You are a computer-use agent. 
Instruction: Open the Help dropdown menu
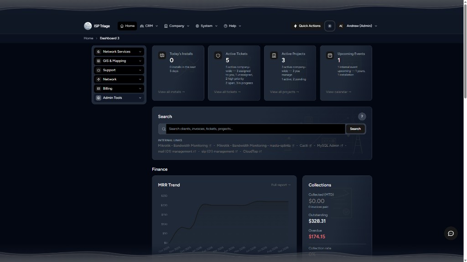click(232, 26)
